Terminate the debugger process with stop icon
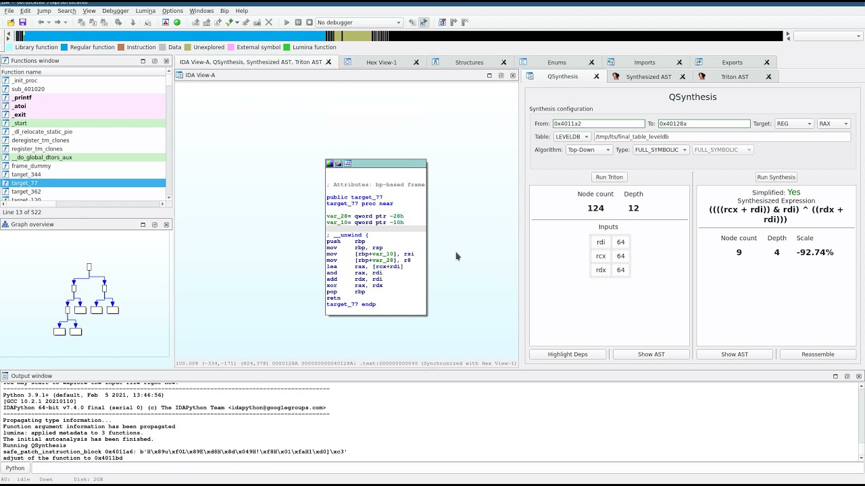Screen dimensions: 865x486 point(310,22)
